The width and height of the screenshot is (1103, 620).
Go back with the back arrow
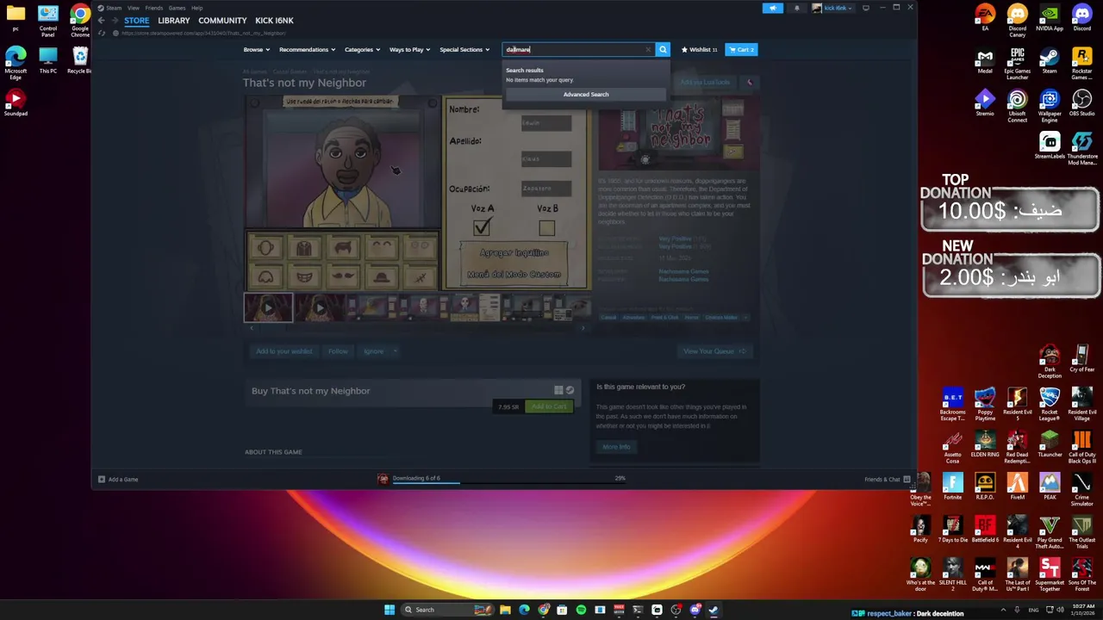coord(102,21)
